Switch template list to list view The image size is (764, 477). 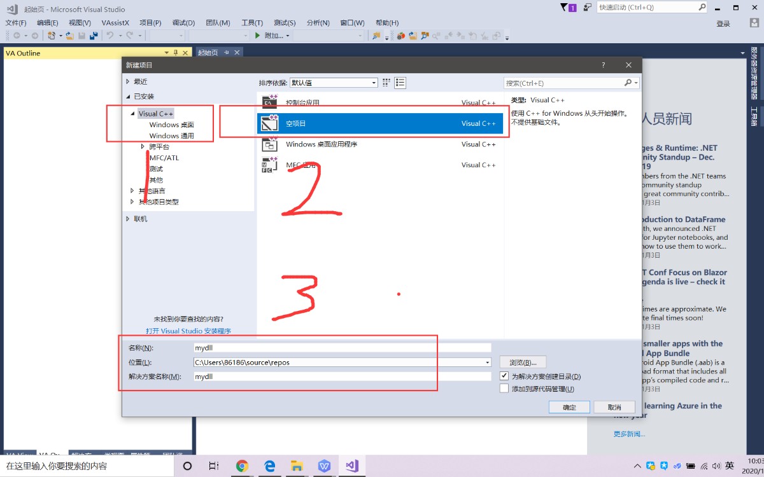(x=400, y=83)
